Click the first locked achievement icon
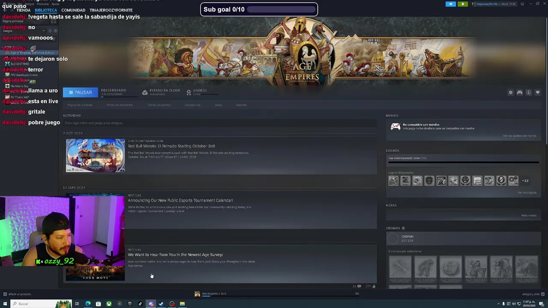The image size is (548, 308). click(x=393, y=181)
